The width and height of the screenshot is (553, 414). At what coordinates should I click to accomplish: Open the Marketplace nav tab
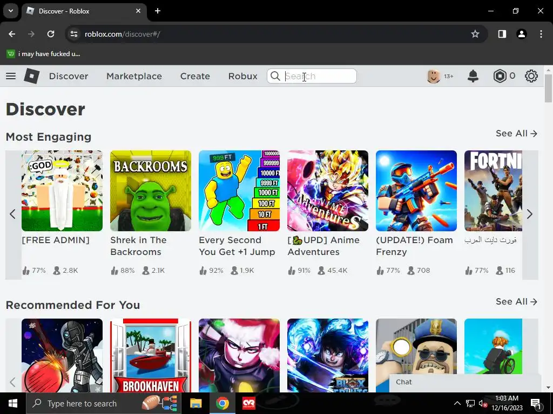134,76
